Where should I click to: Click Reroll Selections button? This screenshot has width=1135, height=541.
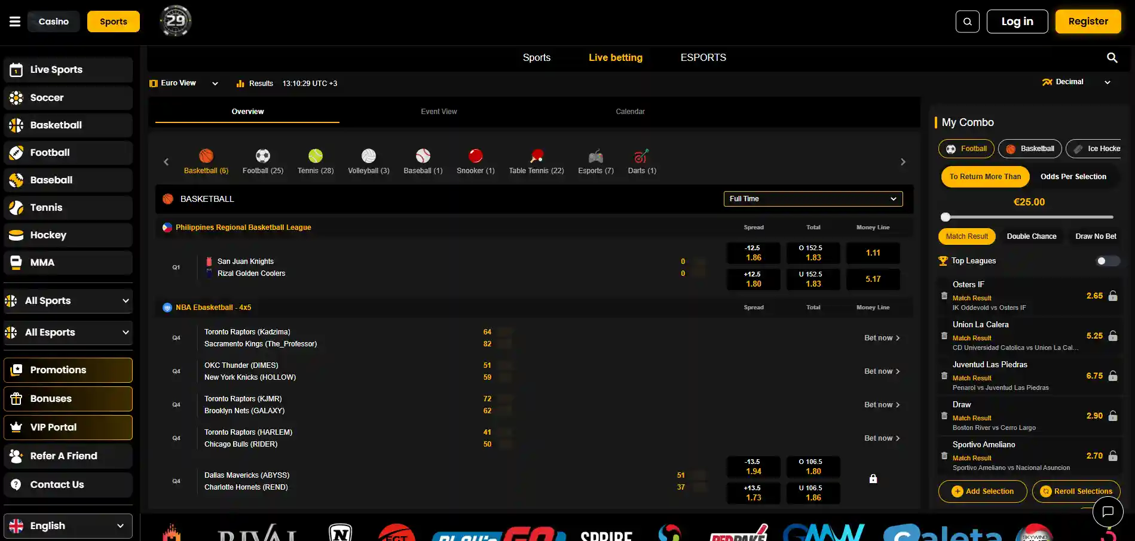1076,491
